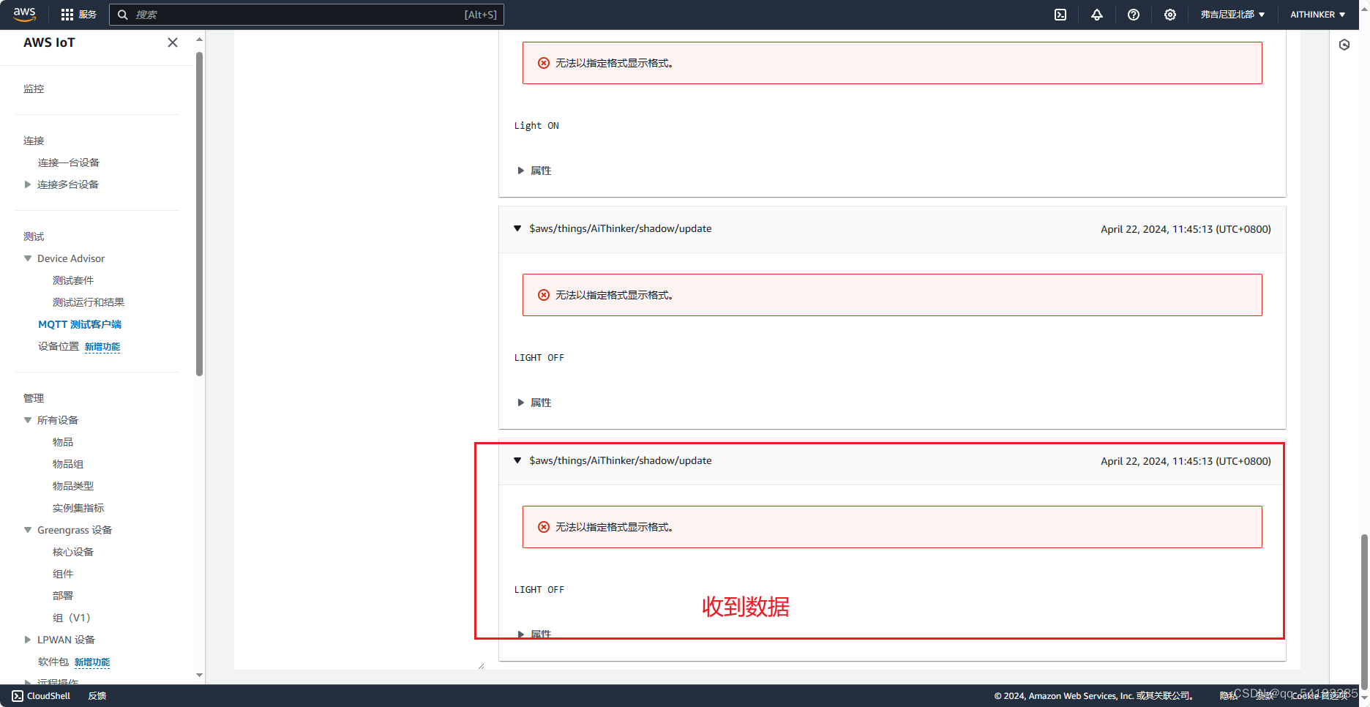
Task: Launch CloudShell from the top bar icon
Action: click(x=1060, y=15)
